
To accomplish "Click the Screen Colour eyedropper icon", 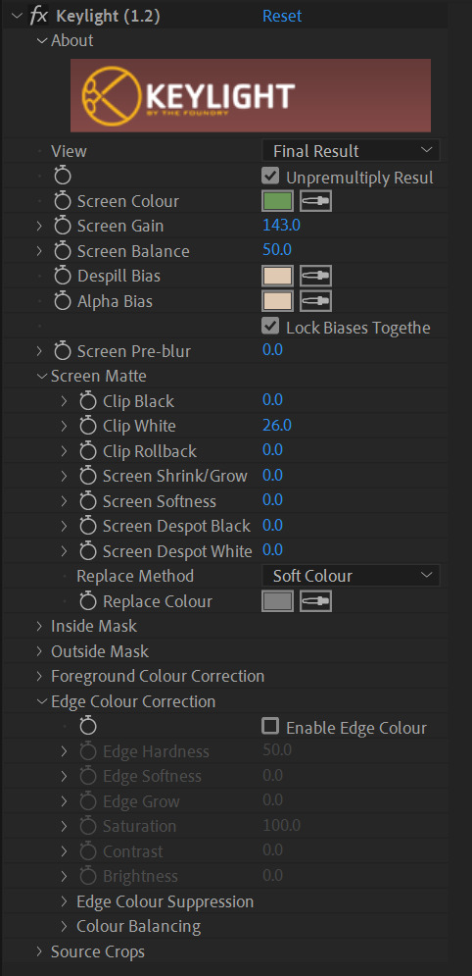I will [x=315, y=201].
